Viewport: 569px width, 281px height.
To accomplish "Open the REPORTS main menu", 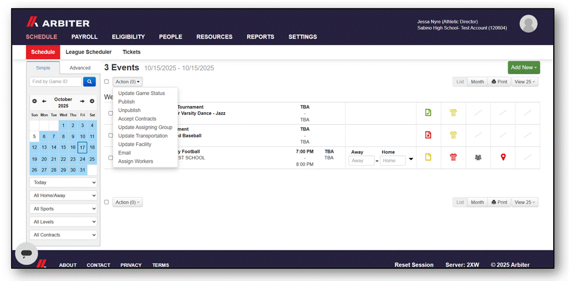I will click(x=260, y=37).
